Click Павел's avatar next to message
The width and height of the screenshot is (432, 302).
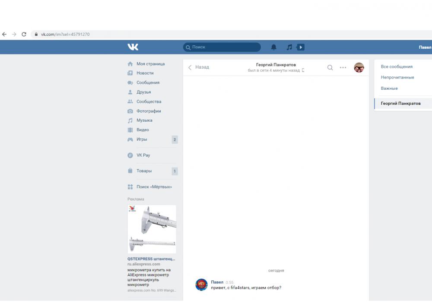pos(202,285)
